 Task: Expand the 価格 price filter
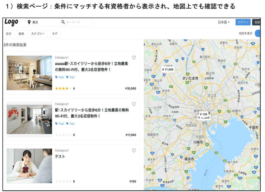pos(21,34)
